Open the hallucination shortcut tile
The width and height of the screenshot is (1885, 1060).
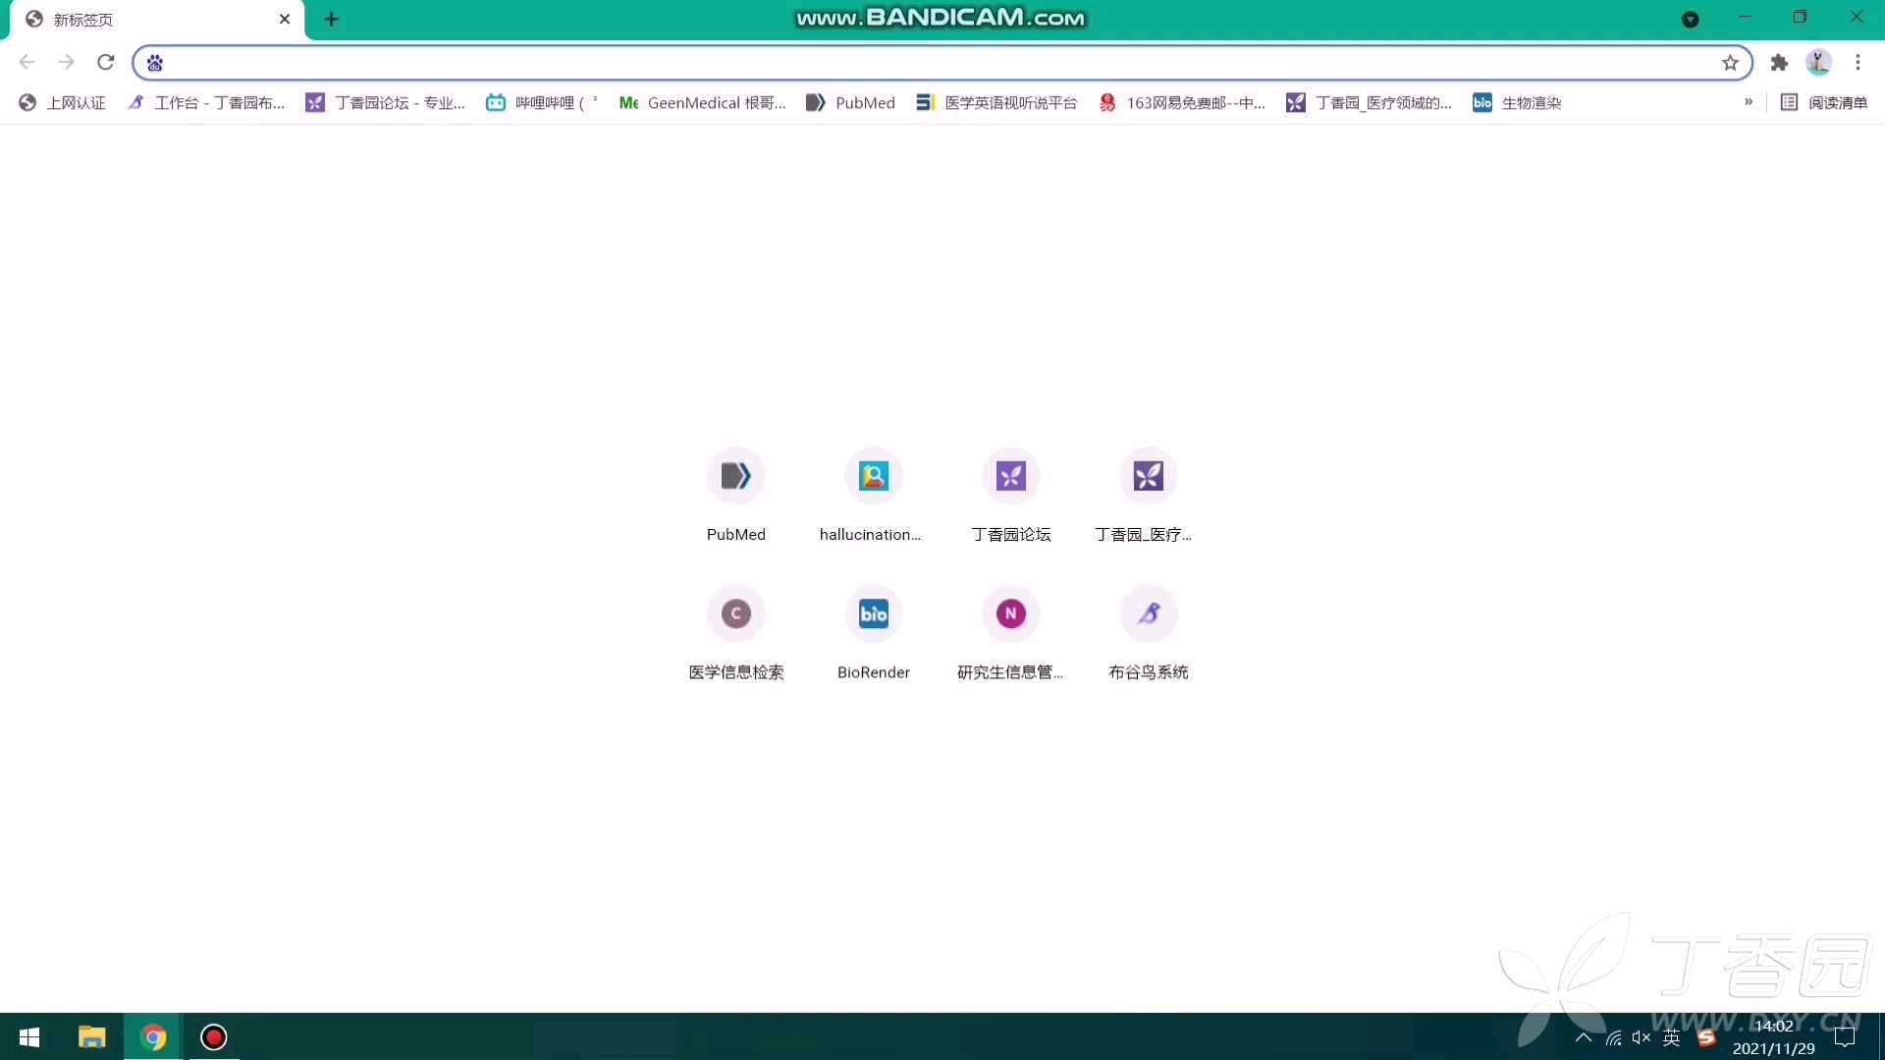coord(873,496)
